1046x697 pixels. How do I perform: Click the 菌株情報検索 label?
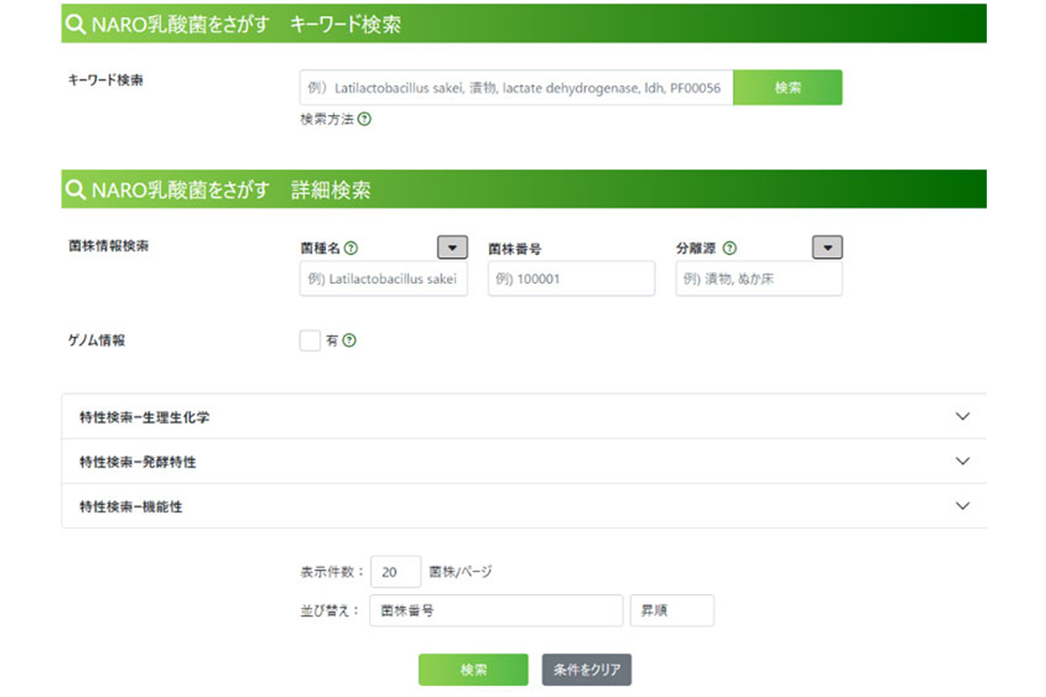point(108,246)
